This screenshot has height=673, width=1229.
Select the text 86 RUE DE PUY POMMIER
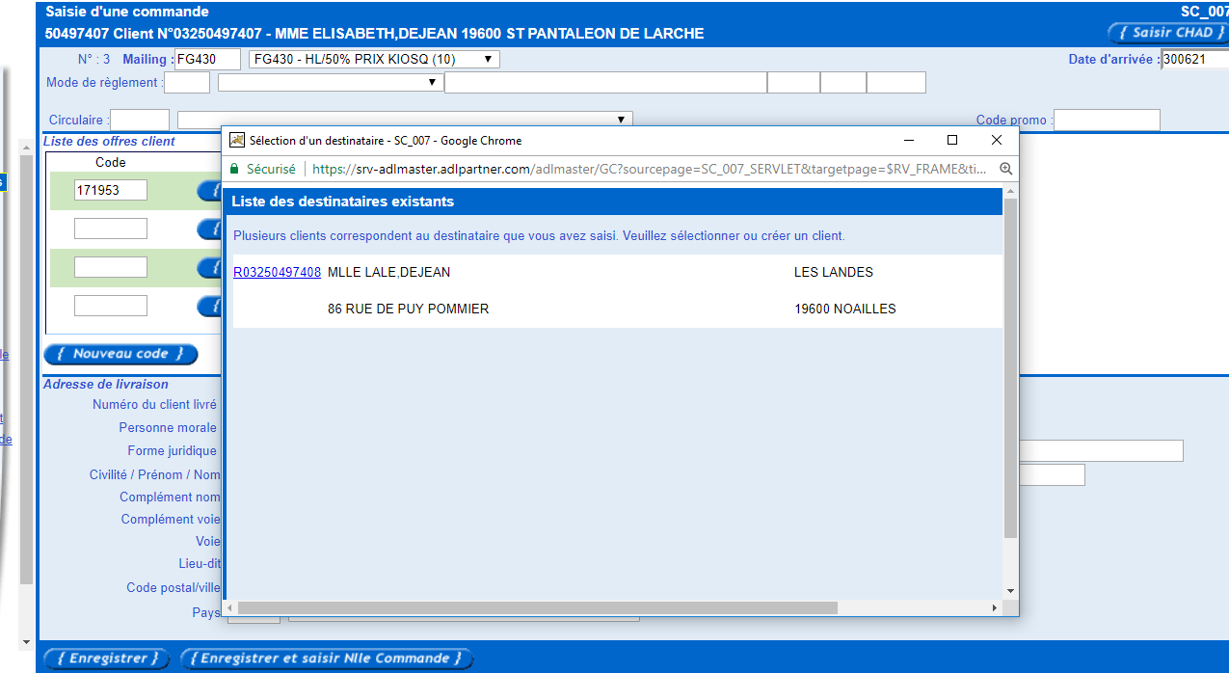click(408, 310)
